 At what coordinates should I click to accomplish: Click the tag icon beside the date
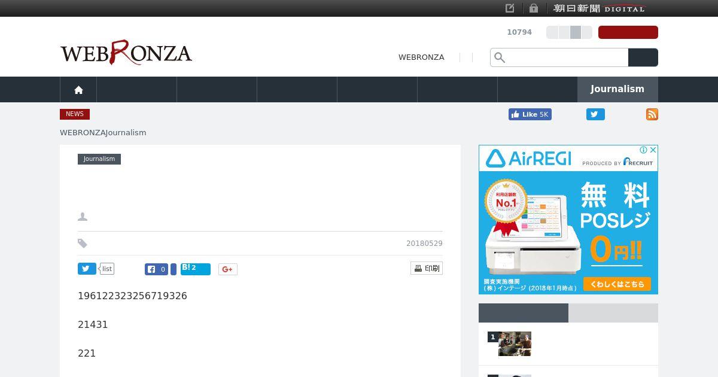click(x=83, y=244)
